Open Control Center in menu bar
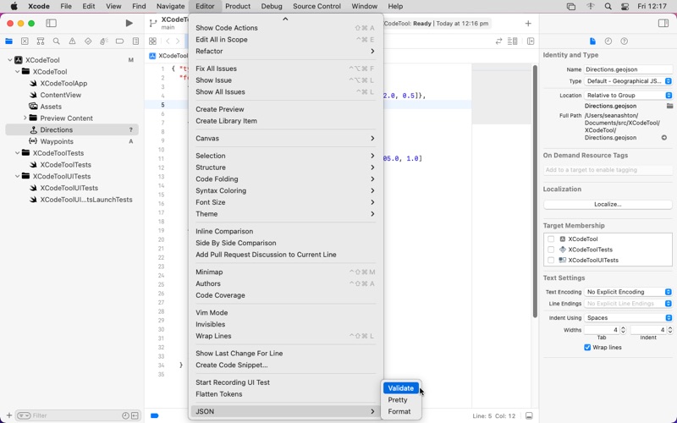This screenshot has width=677, height=423. point(625,6)
